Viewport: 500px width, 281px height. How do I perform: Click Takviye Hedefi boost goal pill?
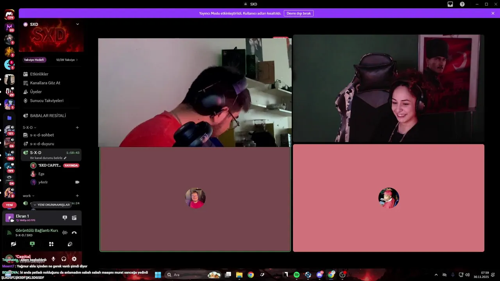pos(34,60)
